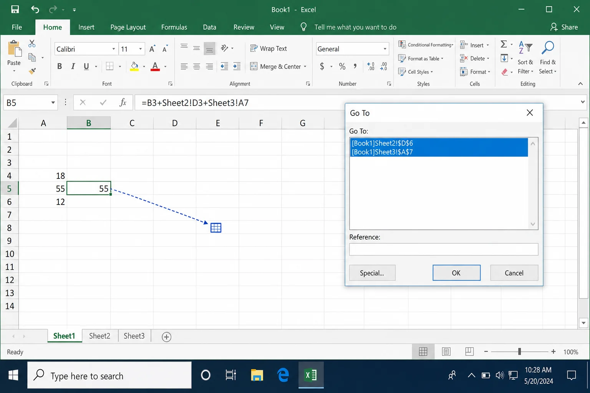Open the font name Calibri dropdown
This screenshot has height=393, width=590.
click(113, 49)
